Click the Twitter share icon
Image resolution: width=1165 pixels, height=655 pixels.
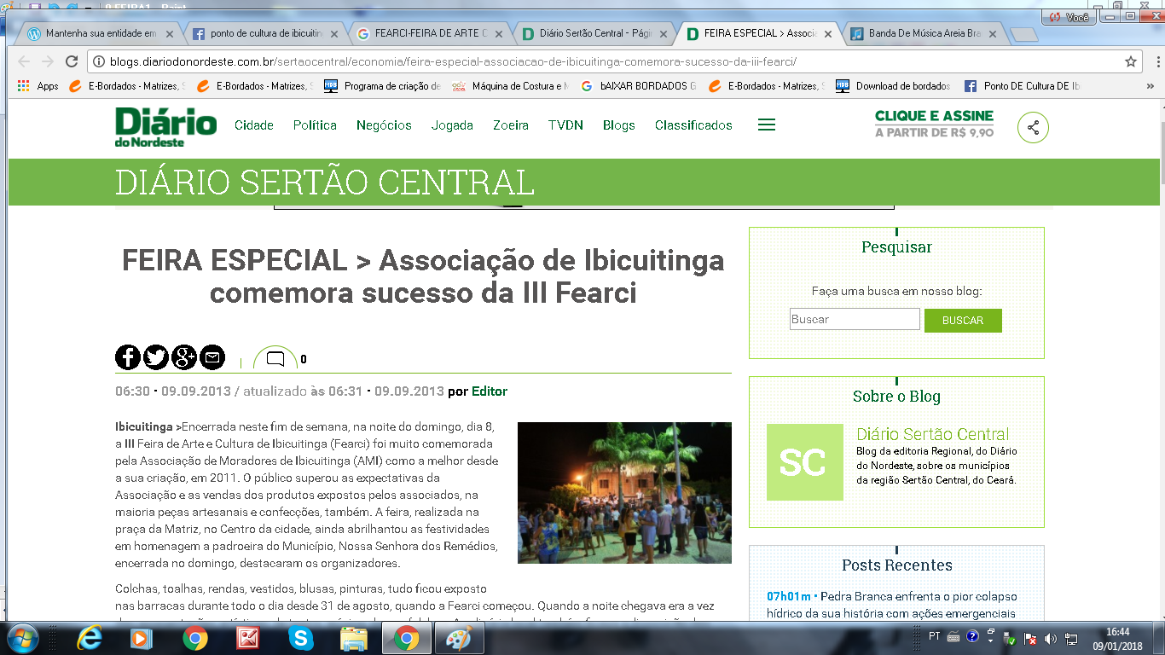click(x=155, y=357)
